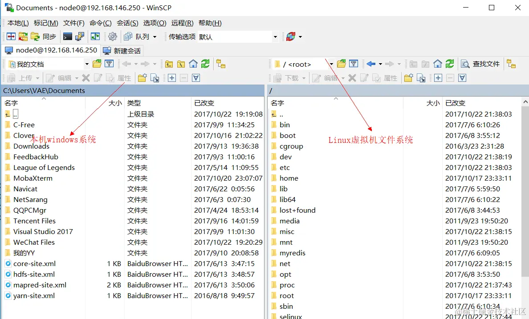Screen dimensions: 529x319
Task: Select the League of Legends folder
Action: 44,167
